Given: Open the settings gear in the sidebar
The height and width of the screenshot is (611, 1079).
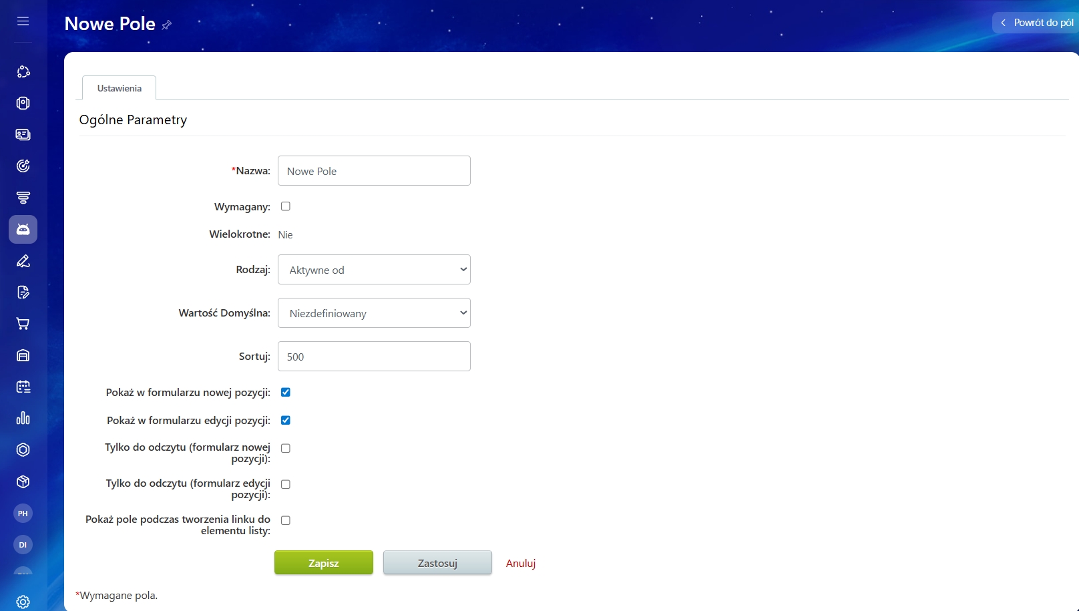Looking at the screenshot, I should (23, 602).
